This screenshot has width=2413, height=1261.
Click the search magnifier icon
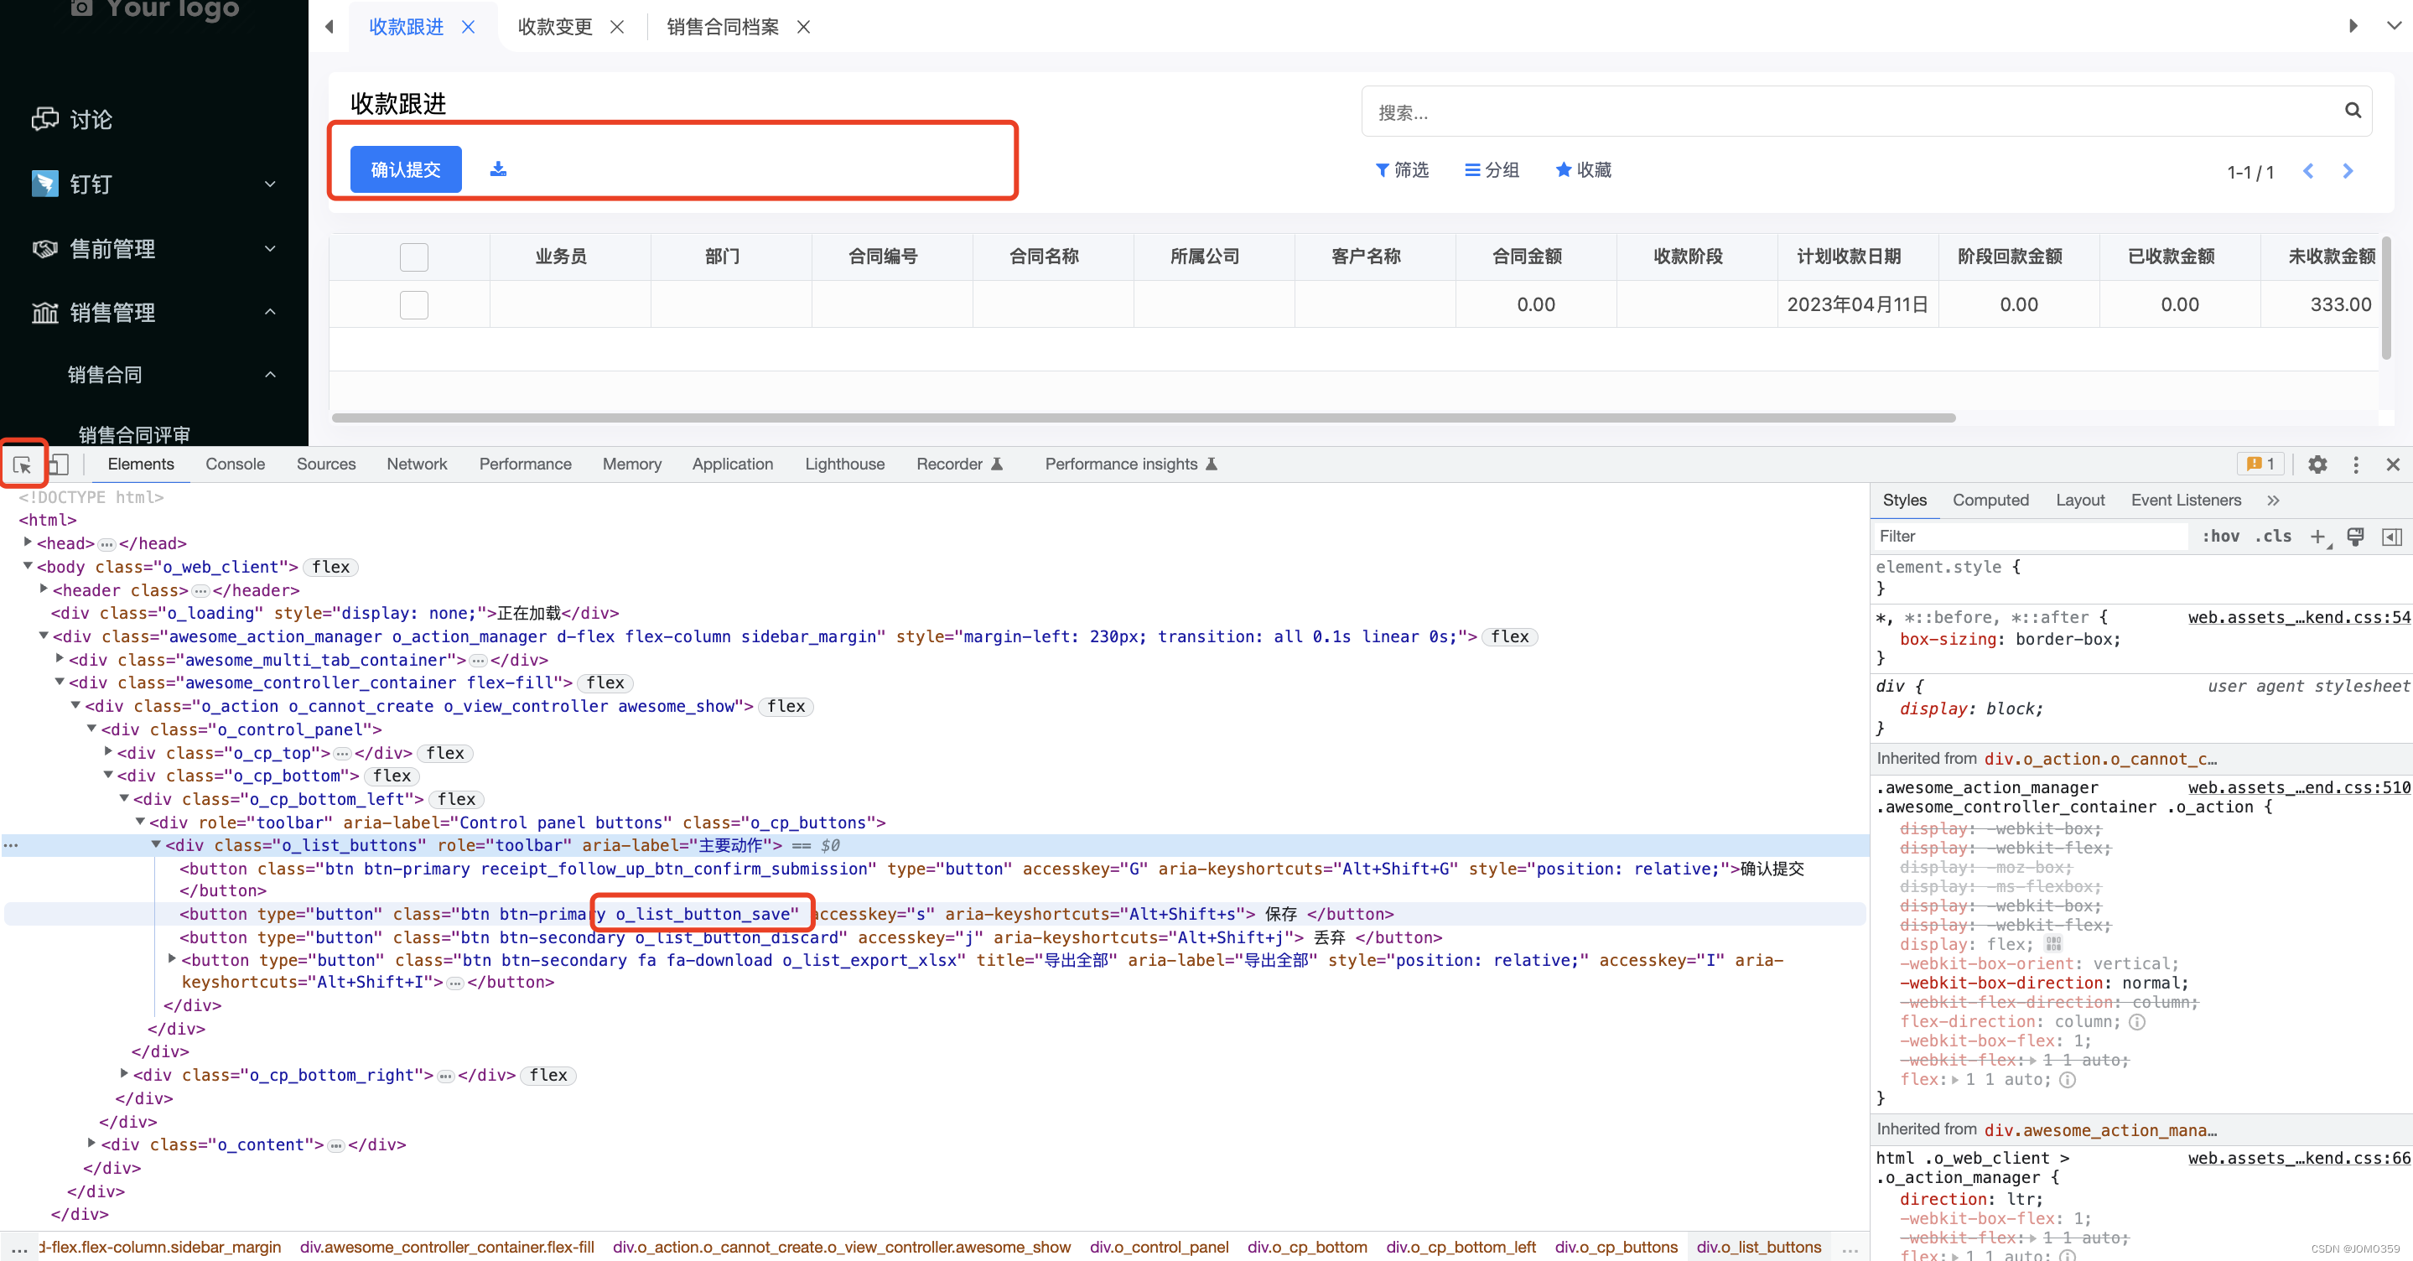[2352, 111]
